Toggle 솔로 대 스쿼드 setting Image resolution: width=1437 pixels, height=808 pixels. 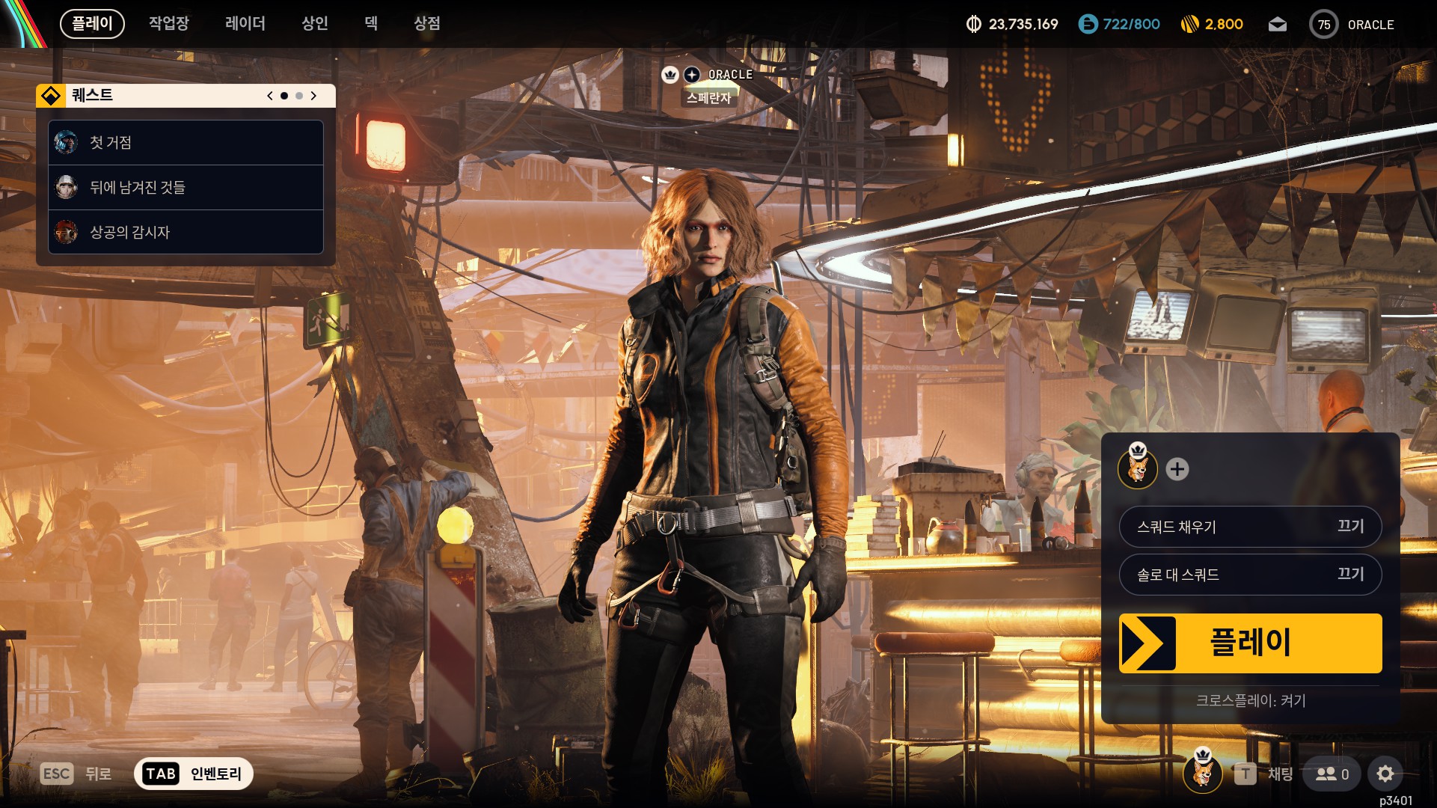1249,575
